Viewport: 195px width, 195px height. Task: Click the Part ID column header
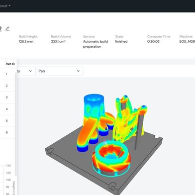[x=10, y=64]
